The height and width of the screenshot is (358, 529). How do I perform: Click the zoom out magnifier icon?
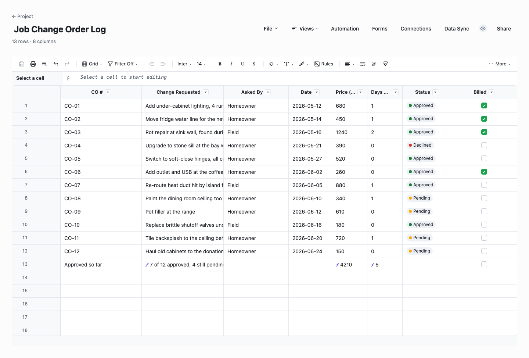coord(44,64)
